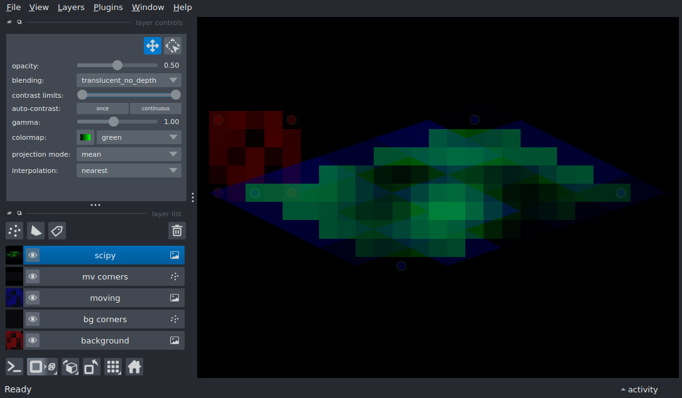The image size is (682, 398).
Task: Click the new points layer icon
Action: (14, 231)
